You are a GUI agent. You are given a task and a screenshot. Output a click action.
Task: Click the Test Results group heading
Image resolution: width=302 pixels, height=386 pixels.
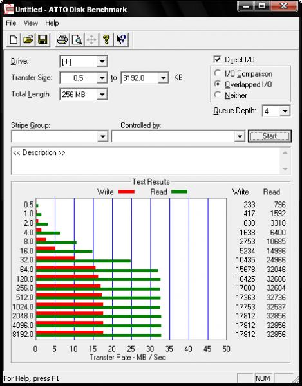click(x=151, y=182)
